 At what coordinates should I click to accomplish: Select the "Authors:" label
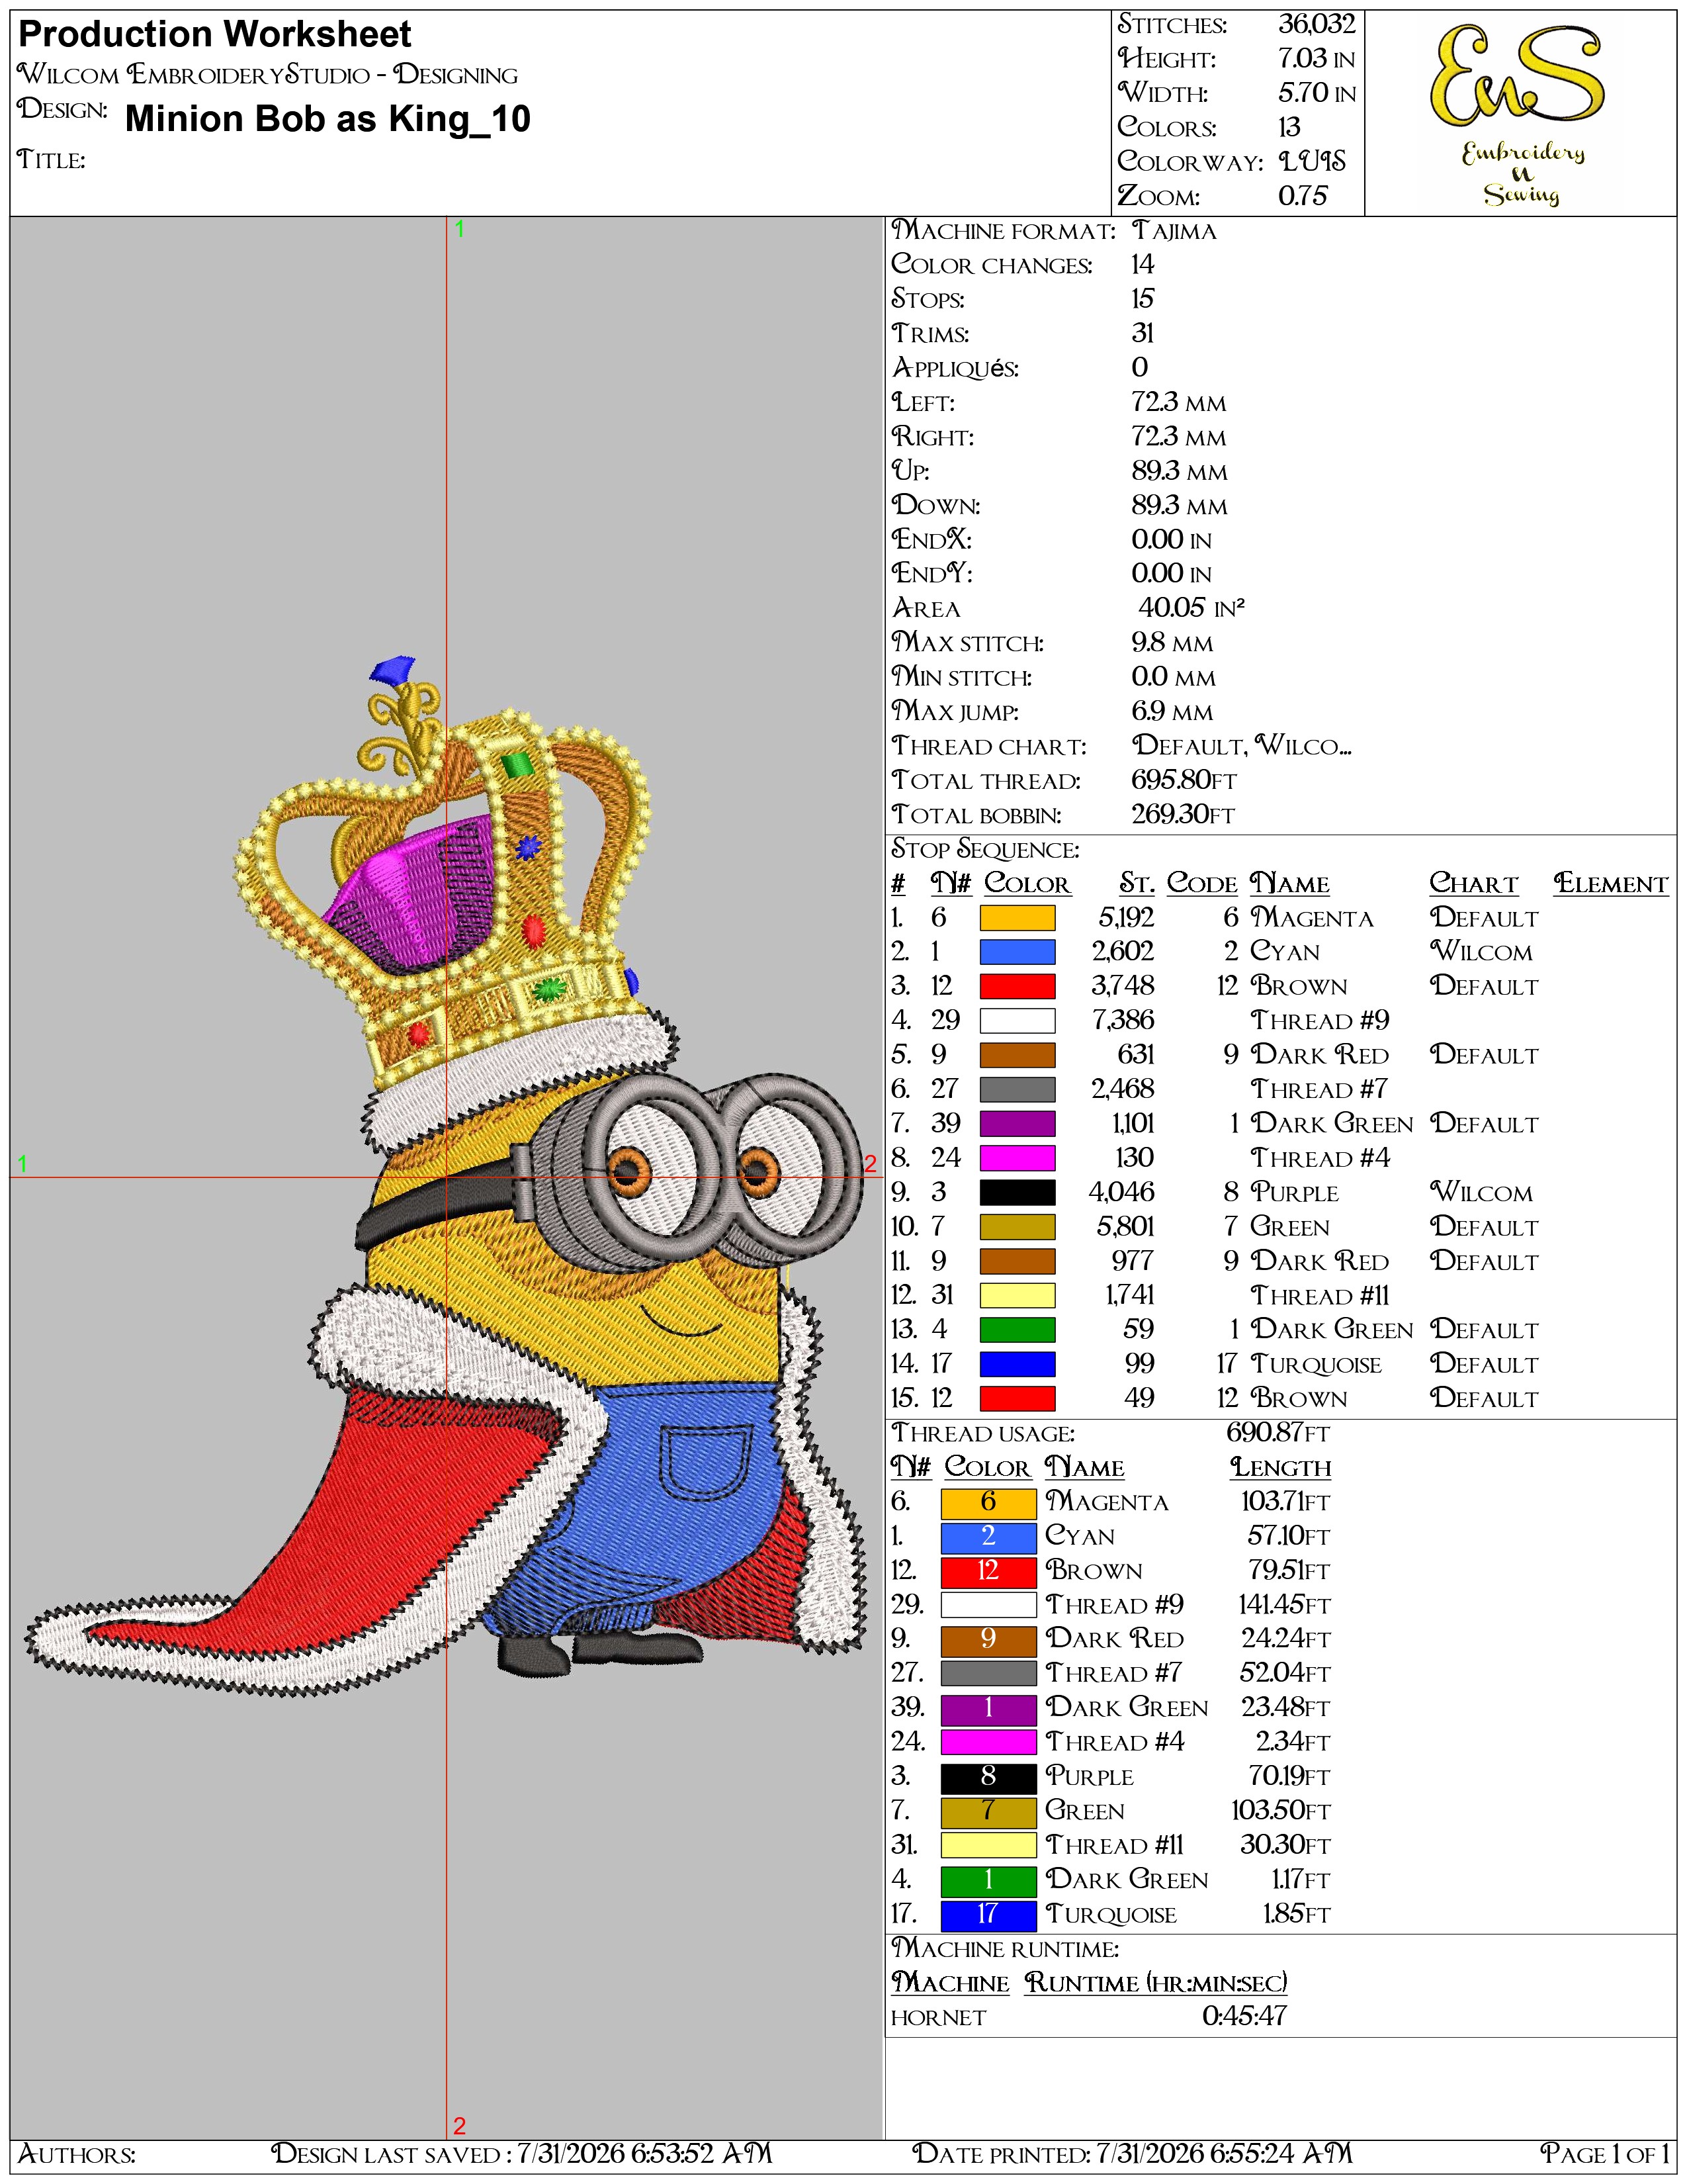click(x=77, y=2154)
